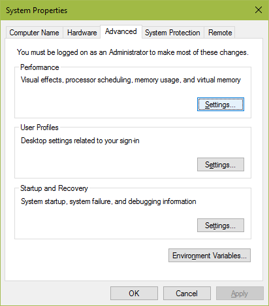This screenshot has height=306, width=269.
Task: Select the Advanced tab
Action: tap(121, 31)
